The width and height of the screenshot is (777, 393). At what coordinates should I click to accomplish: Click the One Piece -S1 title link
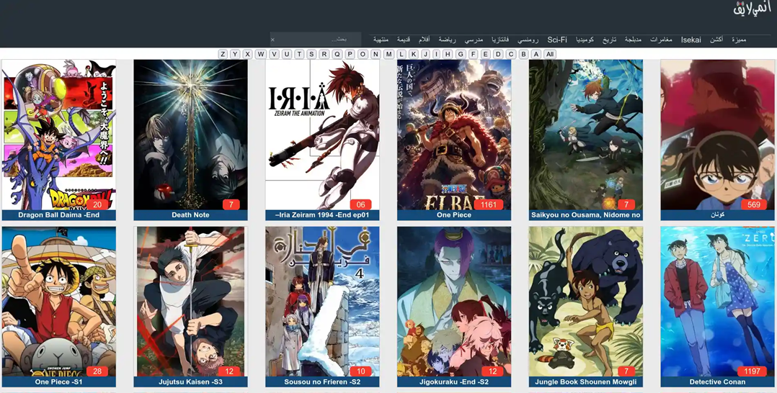coord(59,382)
